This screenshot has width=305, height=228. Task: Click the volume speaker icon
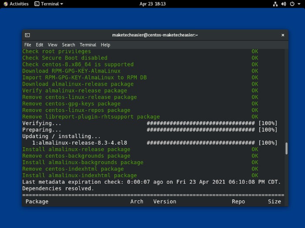coord(284,4)
